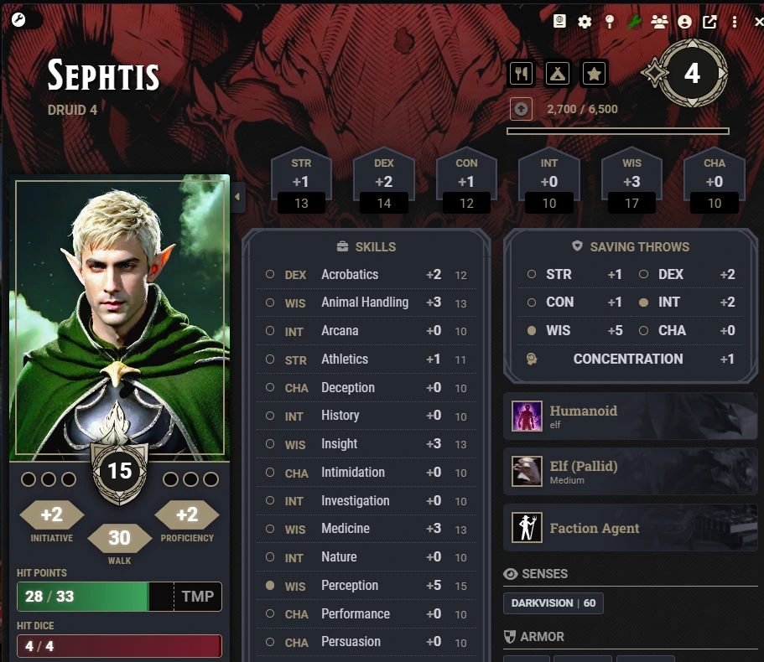Open the settings gear in header
This screenshot has height=662, width=764.
point(585,22)
